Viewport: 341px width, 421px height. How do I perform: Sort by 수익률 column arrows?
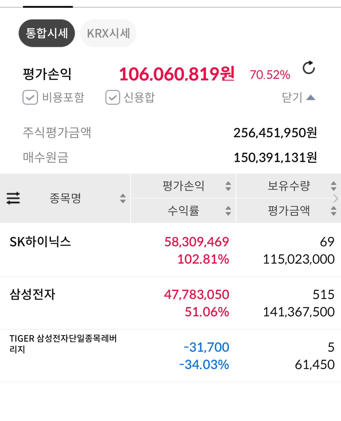pyautogui.click(x=228, y=211)
